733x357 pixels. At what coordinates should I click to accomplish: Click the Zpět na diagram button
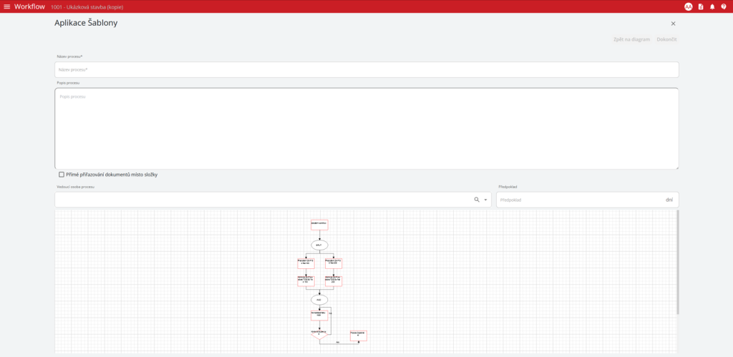pyautogui.click(x=631, y=39)
